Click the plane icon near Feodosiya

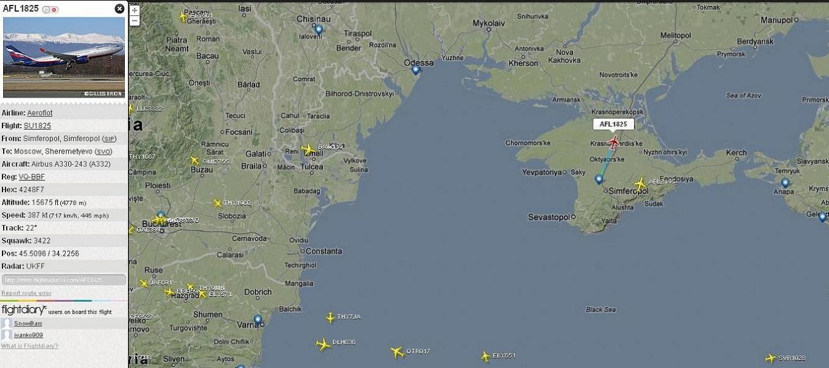point(640,184)
